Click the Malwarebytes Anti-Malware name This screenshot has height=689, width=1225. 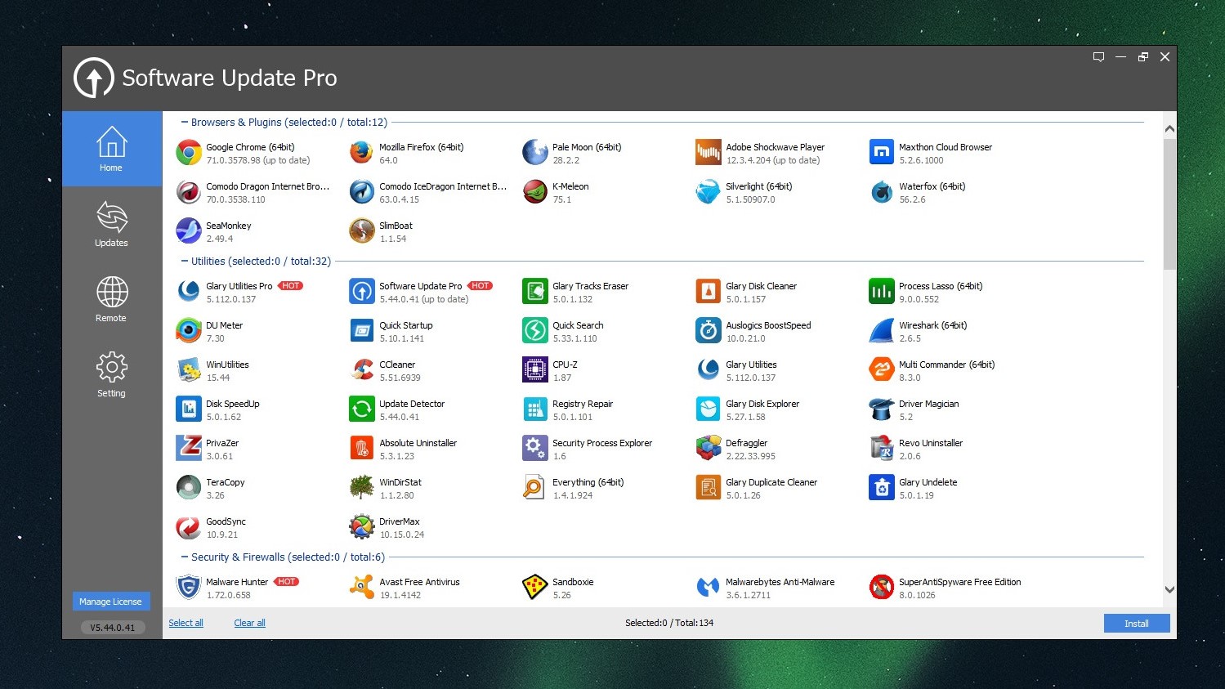coord(780,582)
